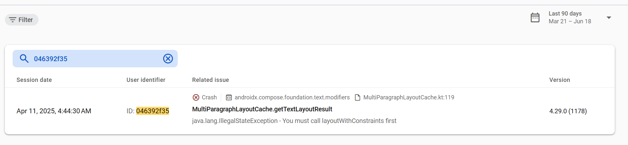Open the Filter chip button
This screenshot has width=628, height=145.
point(22,20)
